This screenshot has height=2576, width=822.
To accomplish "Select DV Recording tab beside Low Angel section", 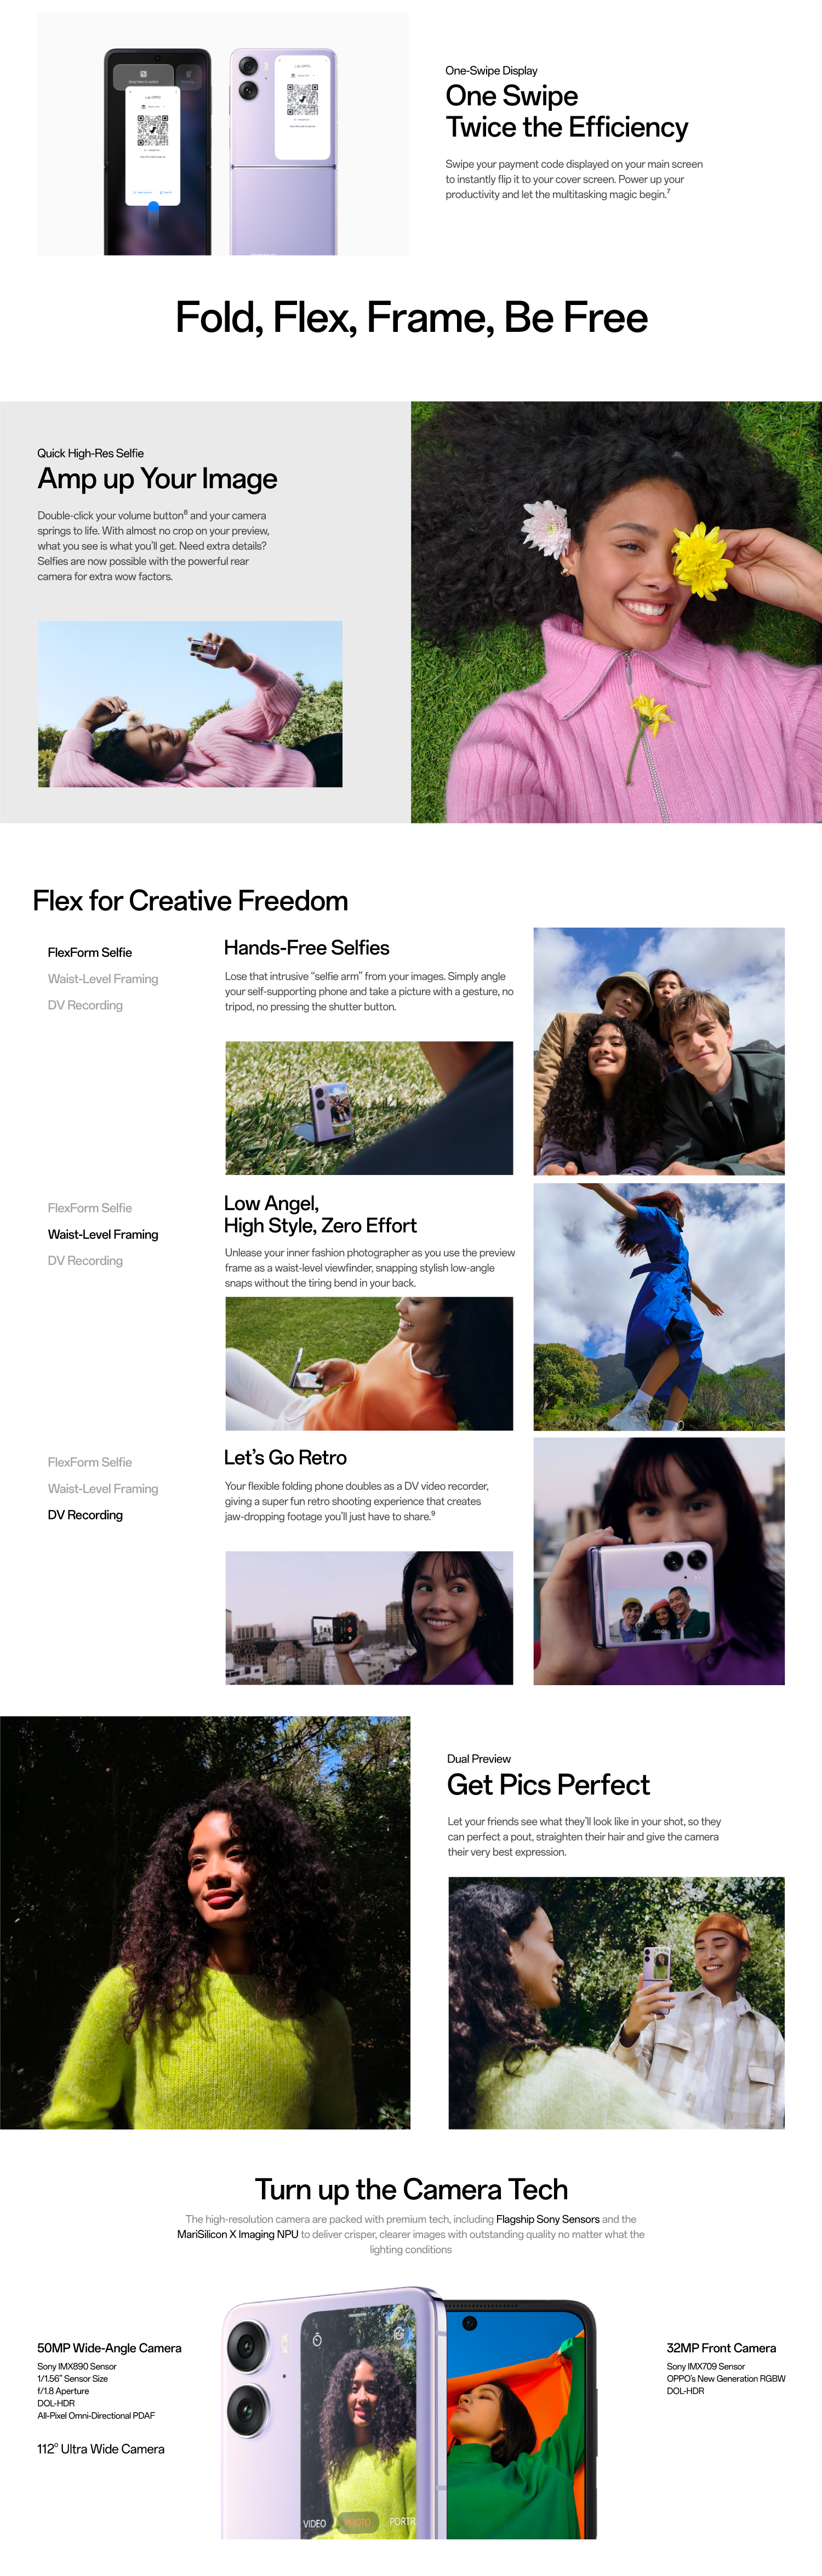I will [x=85, y=1261].
